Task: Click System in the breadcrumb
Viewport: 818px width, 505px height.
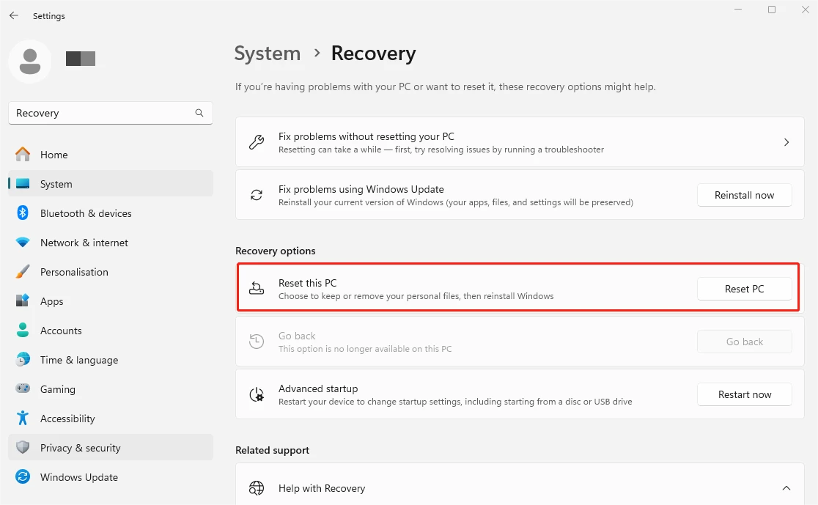Action: (x=267, y=54)
